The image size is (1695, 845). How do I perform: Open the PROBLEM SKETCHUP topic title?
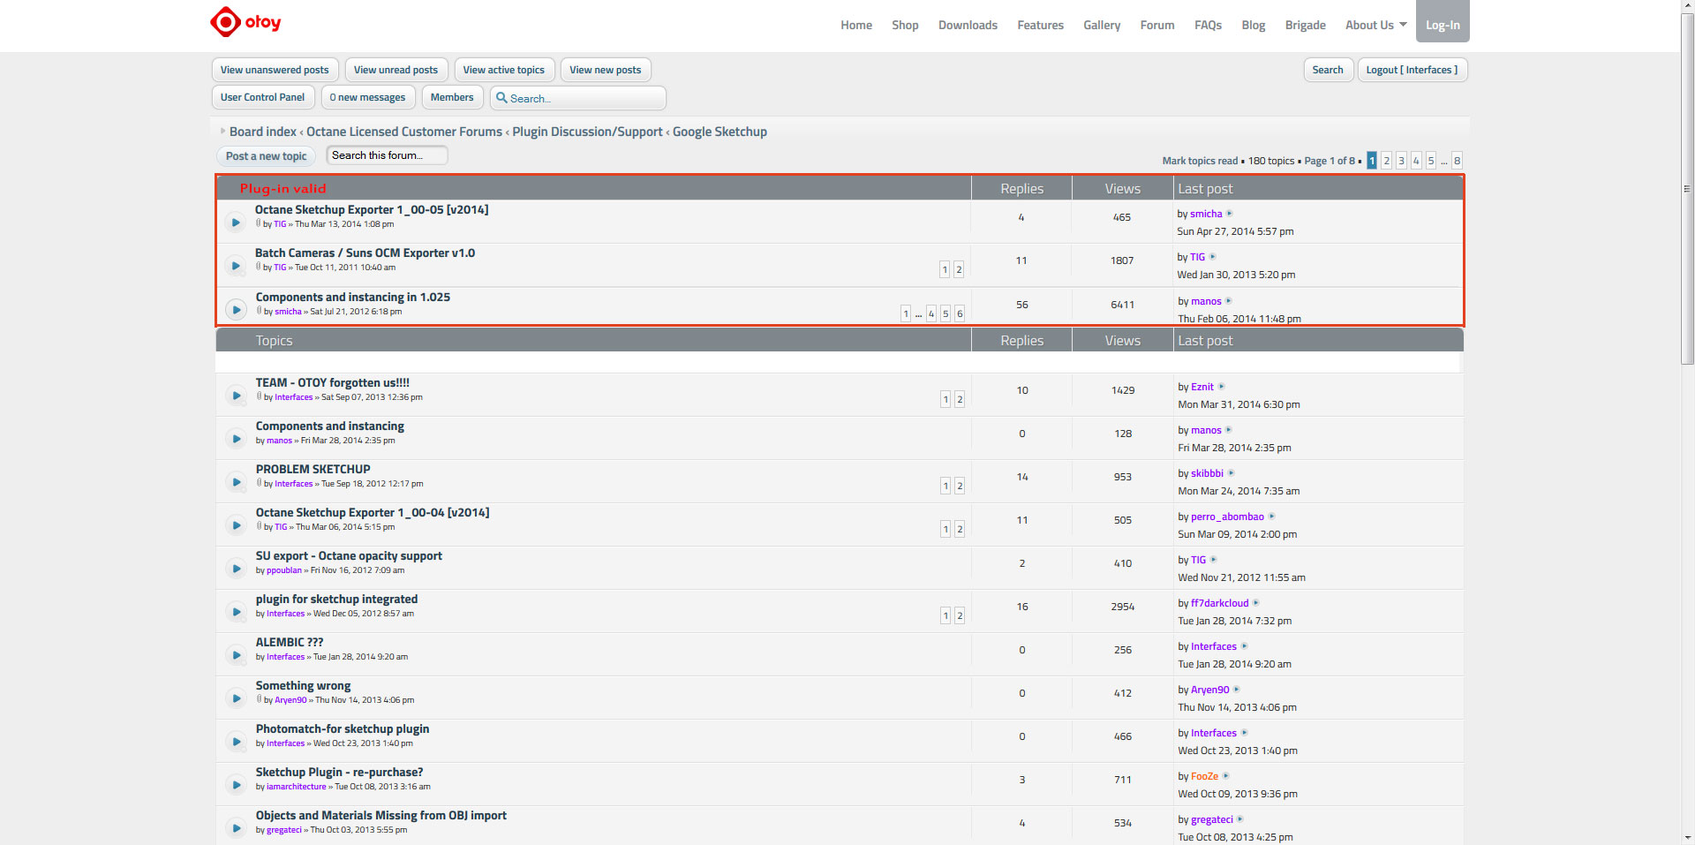[313, 469]
